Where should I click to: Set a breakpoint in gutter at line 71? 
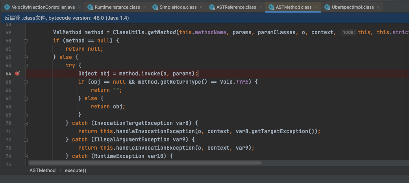17,131
